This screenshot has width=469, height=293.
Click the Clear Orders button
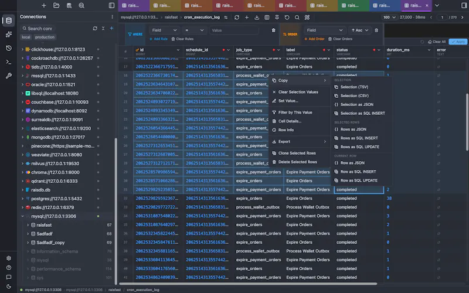340,39
